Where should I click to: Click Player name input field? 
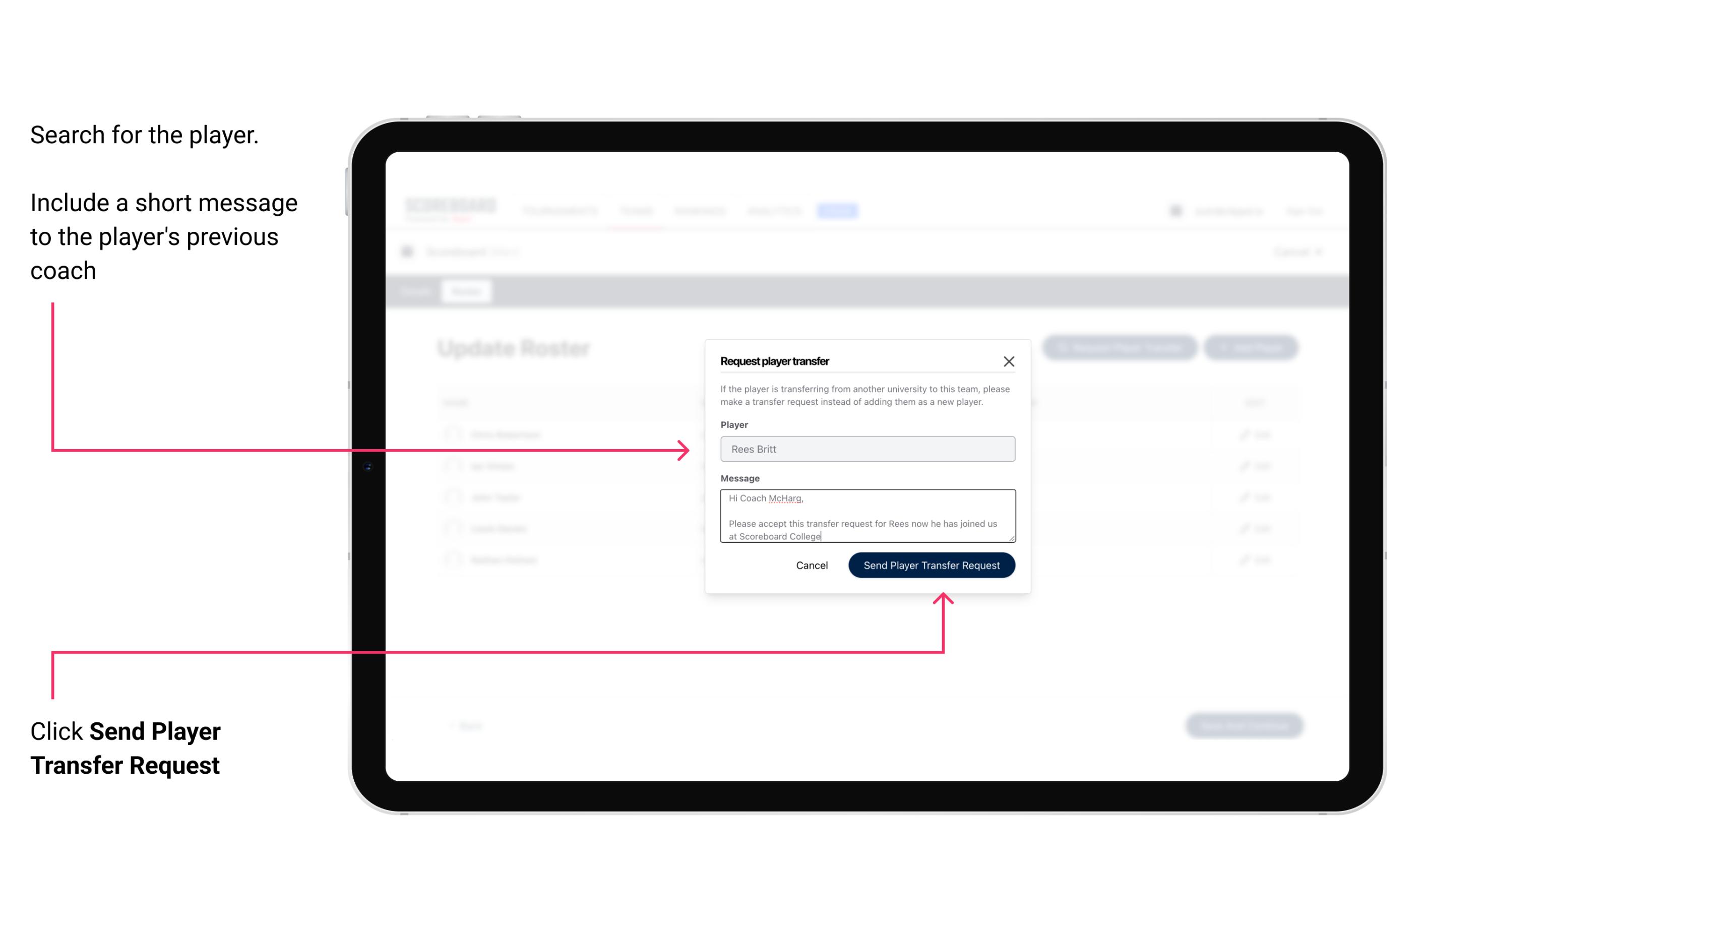pos(866,449)
